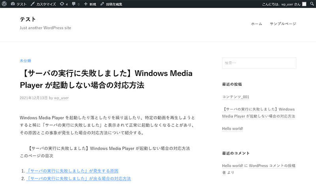
Task: Click the 最近のコメント widget heading
Action: (236, 153)
